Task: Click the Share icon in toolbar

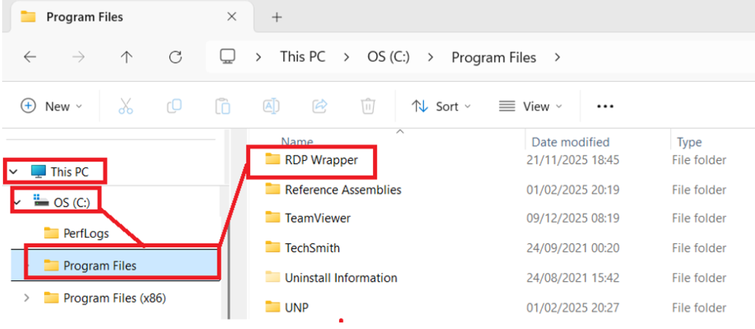Action: pos(320,106)
